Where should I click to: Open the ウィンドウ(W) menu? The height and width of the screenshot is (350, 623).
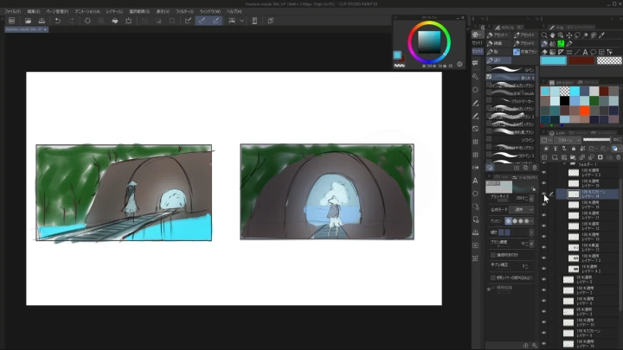coord(209,11)
